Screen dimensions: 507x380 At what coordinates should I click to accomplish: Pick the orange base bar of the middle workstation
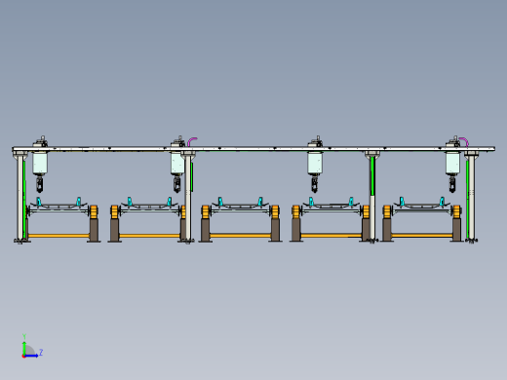(240, 236)
